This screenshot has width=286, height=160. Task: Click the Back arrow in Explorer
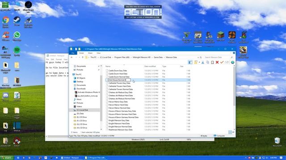click(71, 57)
